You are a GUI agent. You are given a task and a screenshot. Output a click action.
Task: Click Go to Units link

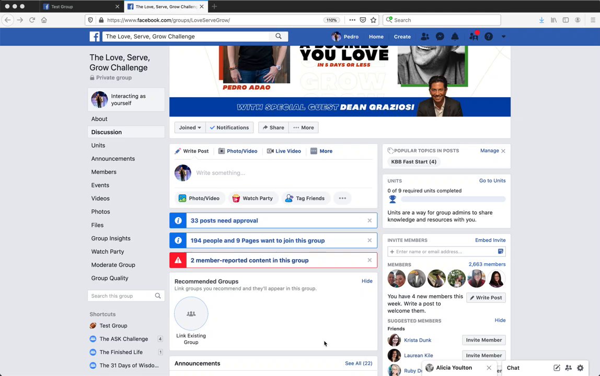[x=492, y=181]
